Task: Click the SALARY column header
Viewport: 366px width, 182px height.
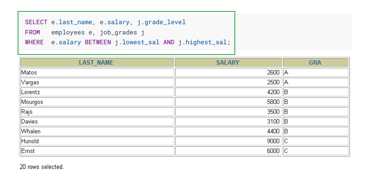Action: pyautogui.click(x=229, y=63)
